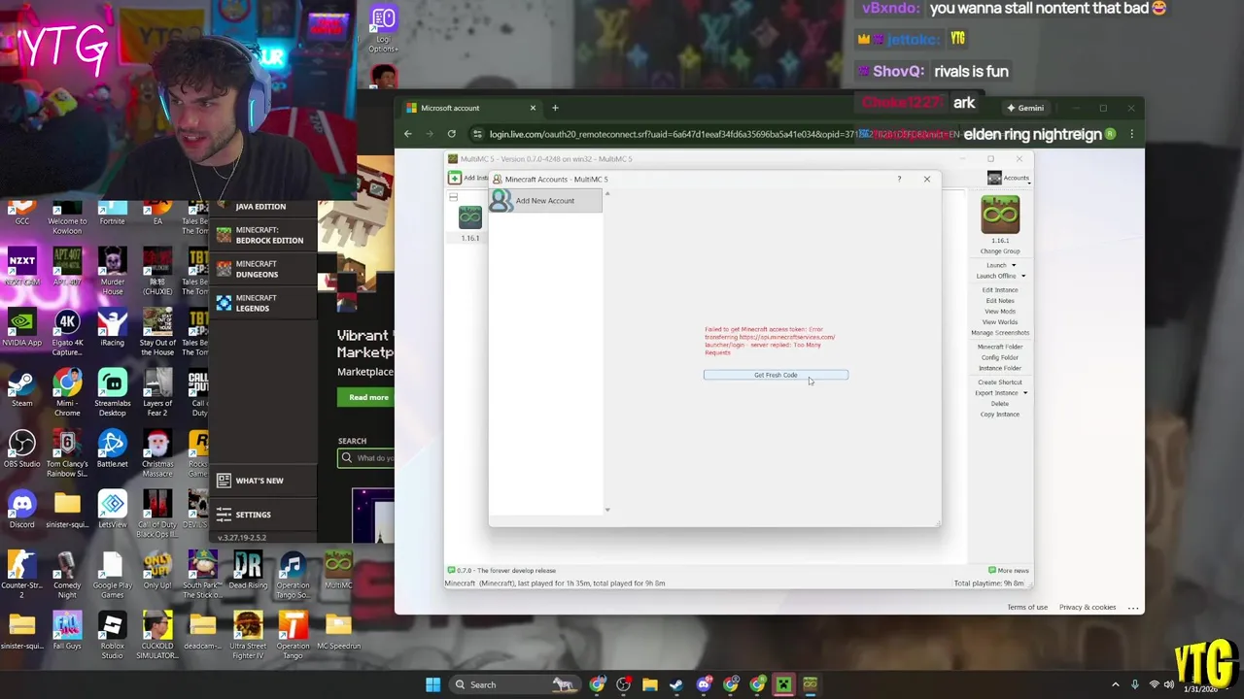Click Delete in MultiMC sidebar

[x=1000, y=404]
